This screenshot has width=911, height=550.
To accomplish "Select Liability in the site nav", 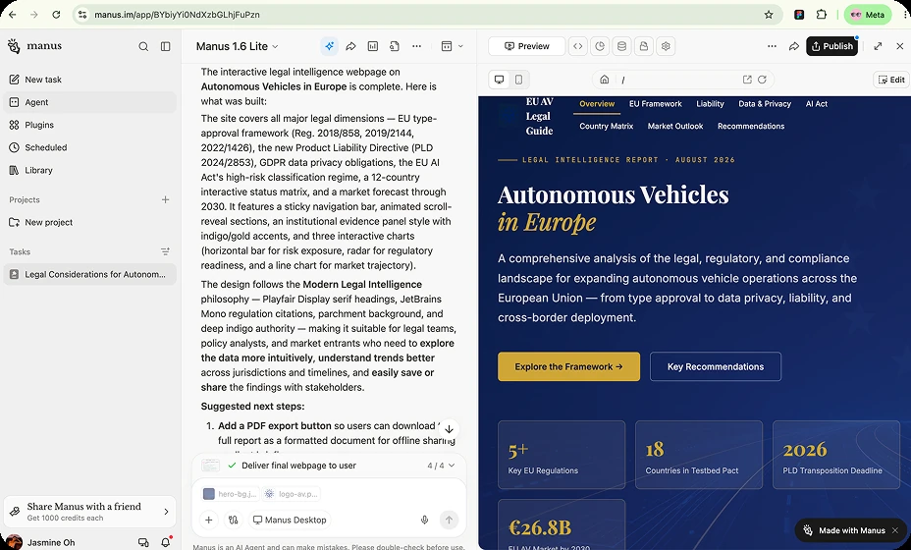I will [x=710, y=104].
